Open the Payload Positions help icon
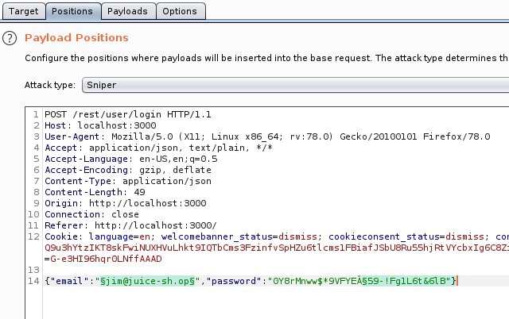The image size is (509, 319). (x=10, y=38)
